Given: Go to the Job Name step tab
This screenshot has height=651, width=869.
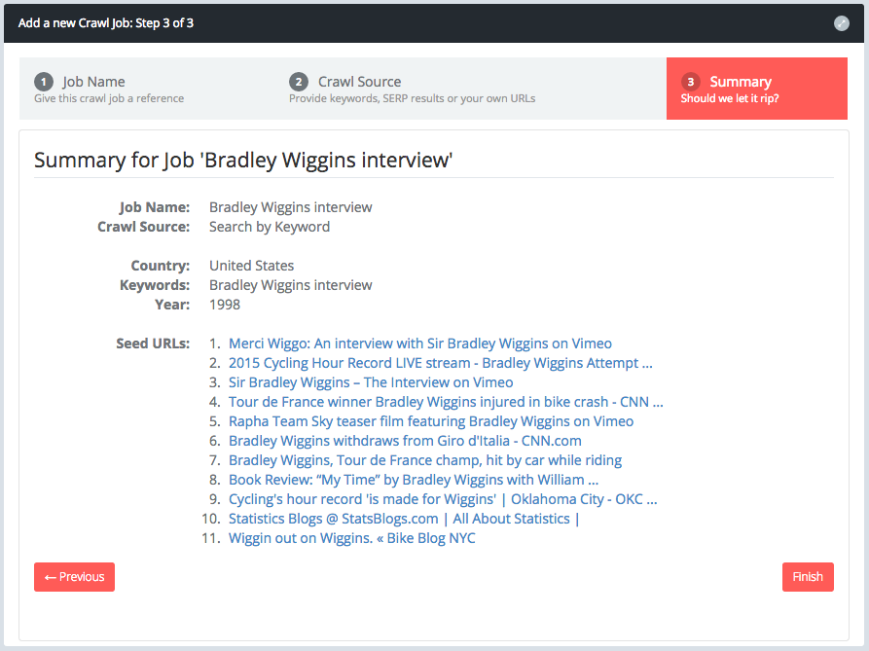Looking at the screenshot, I should pos(146,89).
